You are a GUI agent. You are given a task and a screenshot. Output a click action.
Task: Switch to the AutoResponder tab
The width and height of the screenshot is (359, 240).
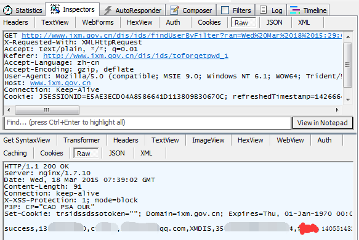pos(132,10)
